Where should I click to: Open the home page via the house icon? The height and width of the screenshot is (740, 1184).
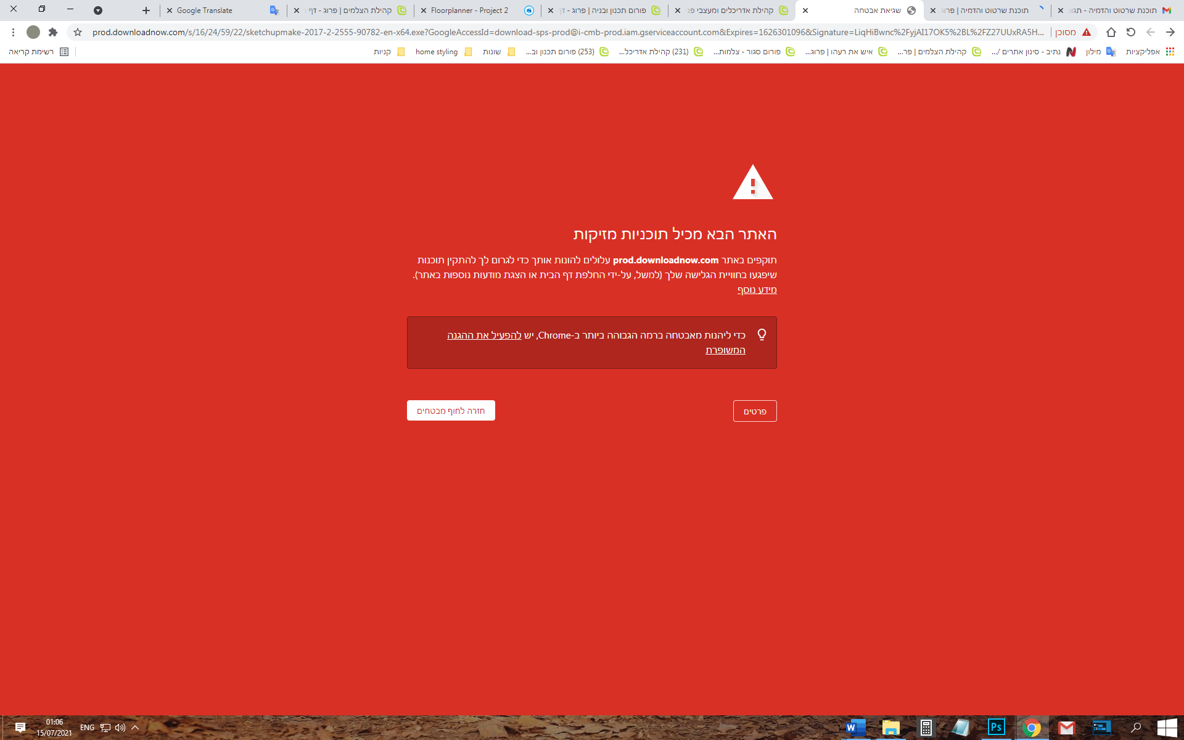1111,32
